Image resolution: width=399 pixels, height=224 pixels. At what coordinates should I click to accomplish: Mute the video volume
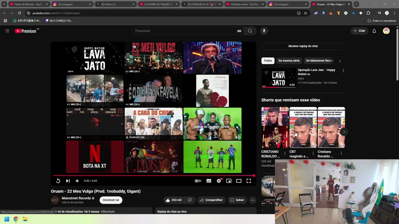click(77, 181)
